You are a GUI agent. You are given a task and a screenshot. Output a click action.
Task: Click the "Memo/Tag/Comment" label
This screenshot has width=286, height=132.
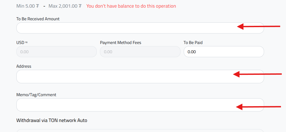tap(36, 95)
